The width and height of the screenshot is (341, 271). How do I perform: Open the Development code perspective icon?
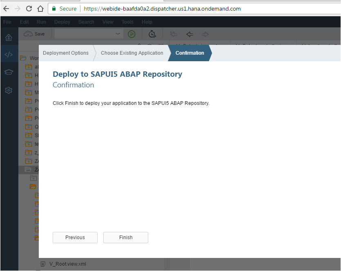pos(9,54)
